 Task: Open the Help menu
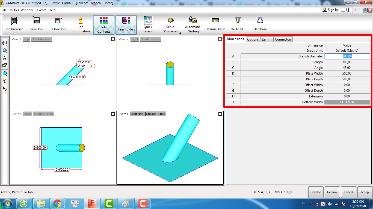[52, 10]
